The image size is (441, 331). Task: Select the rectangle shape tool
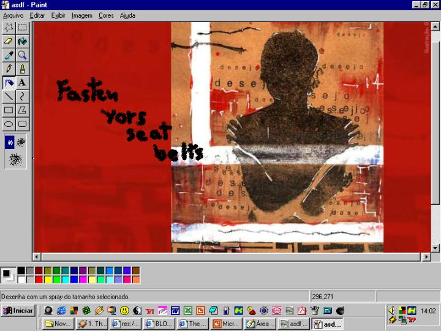(9, 110)
